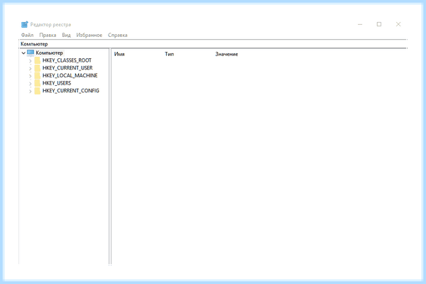Screen dimensions: 426x284
Task: Minimize the Редактор реестра window
Action: (x=360, y=24)
